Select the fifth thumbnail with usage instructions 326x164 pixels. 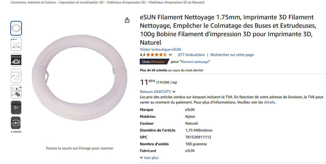16,92
